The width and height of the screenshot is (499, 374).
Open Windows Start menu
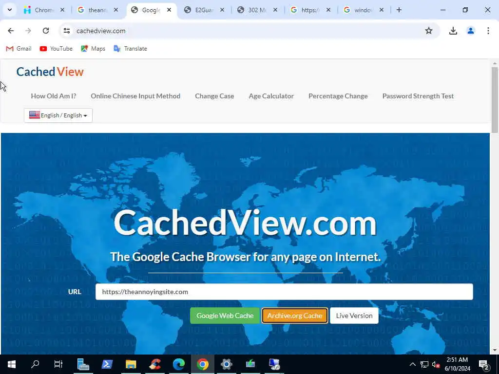pos(12,364)
